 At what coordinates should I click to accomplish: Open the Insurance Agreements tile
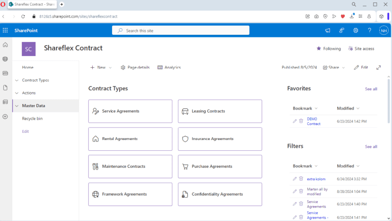pyautogui.click(x=220, y=139)
